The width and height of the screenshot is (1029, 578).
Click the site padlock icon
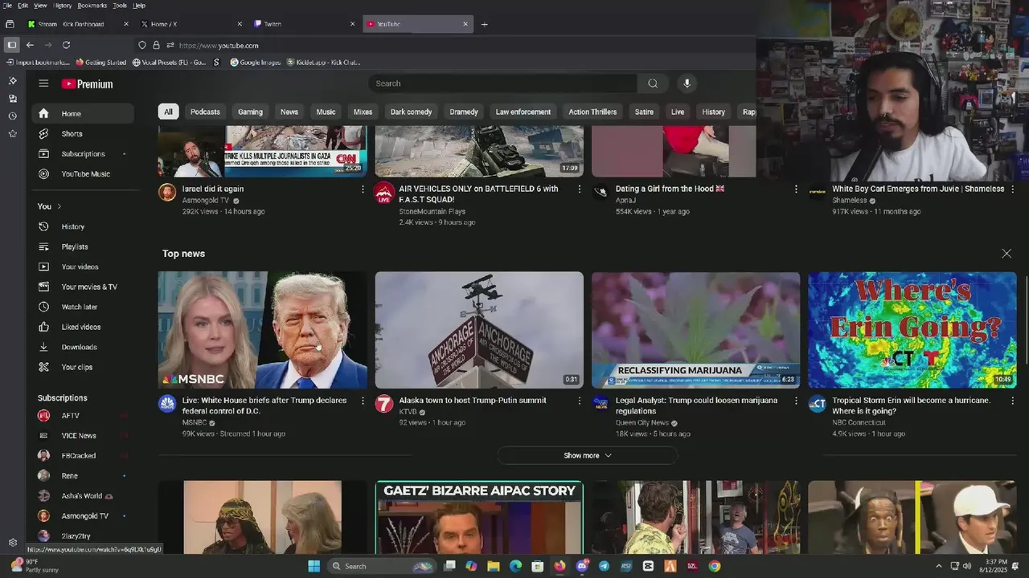click(x=156, y=45)
